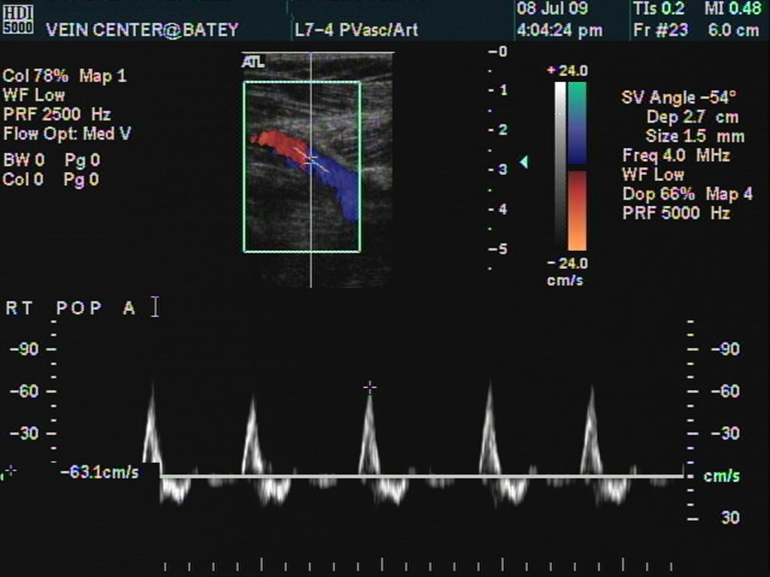This screenshot has height=577, width=770.
Task: Click the +24.0 color scale maximum
Action: pyautogui.click(x=567, y=71)
